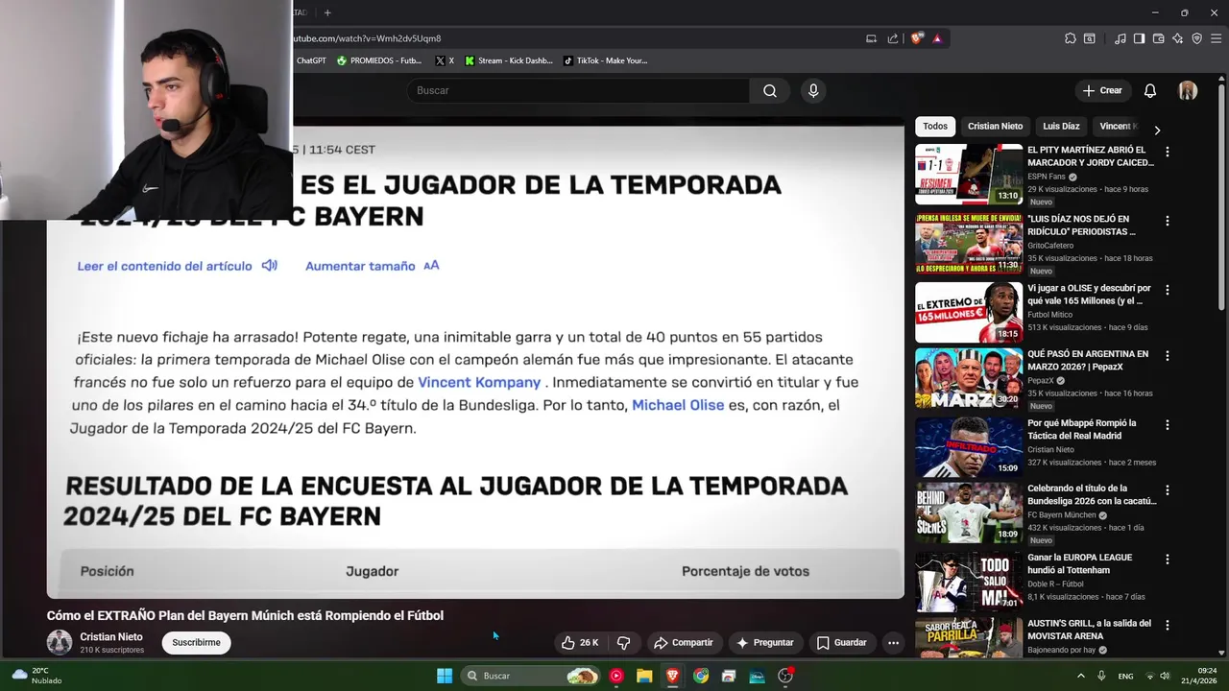Open the PROMIEDOS bookmark
This screenshot has width=1229, height=691.
coord(379,60)
